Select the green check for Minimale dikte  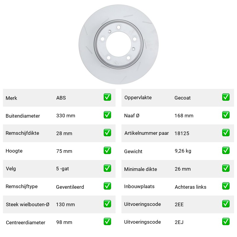pyautogui.click(x=226, y=168)
